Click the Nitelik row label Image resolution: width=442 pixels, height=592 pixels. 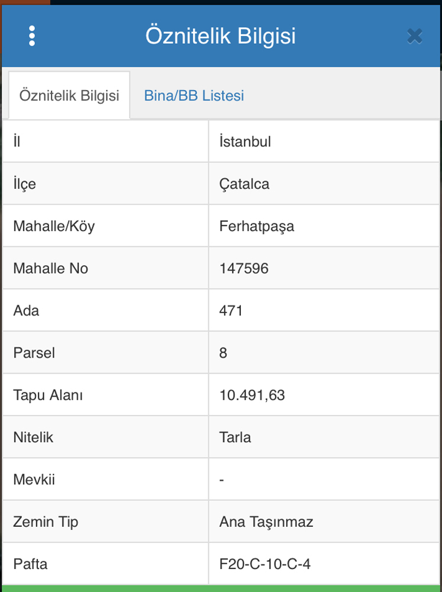[x=33, y=437]
